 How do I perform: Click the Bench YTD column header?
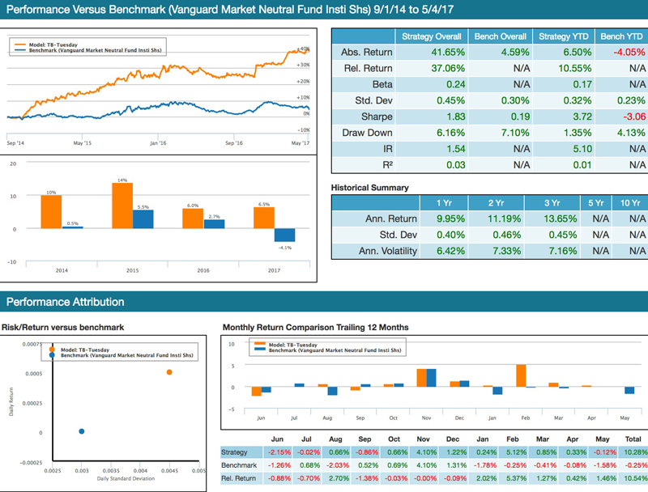click(616, 36)
